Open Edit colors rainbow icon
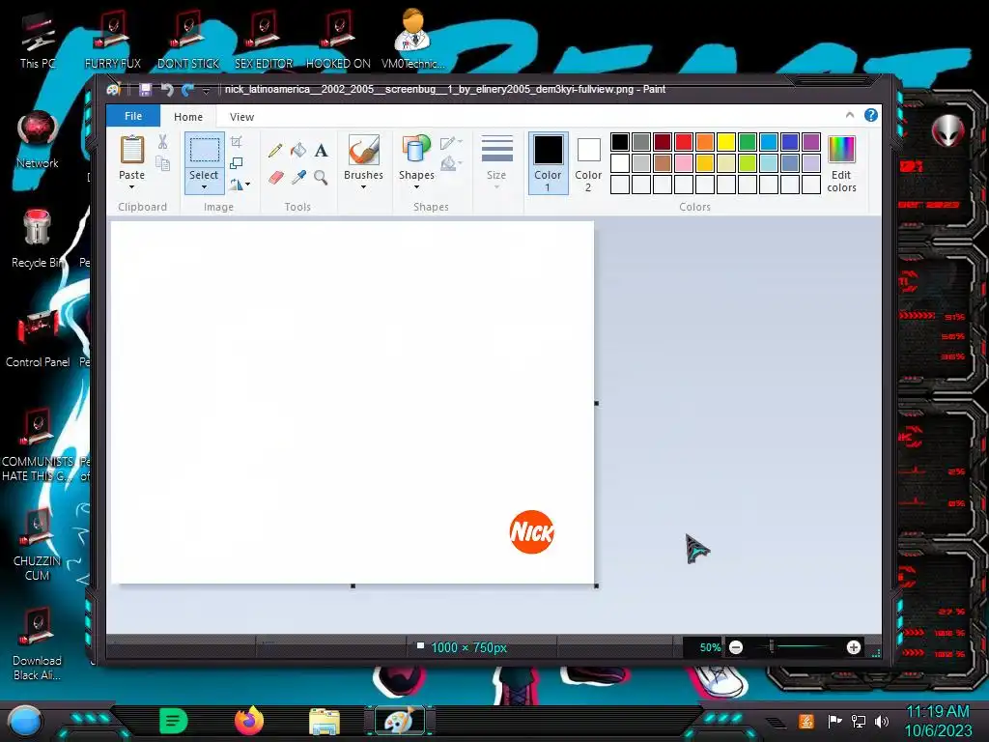989x742 pixels. point(841,150)
